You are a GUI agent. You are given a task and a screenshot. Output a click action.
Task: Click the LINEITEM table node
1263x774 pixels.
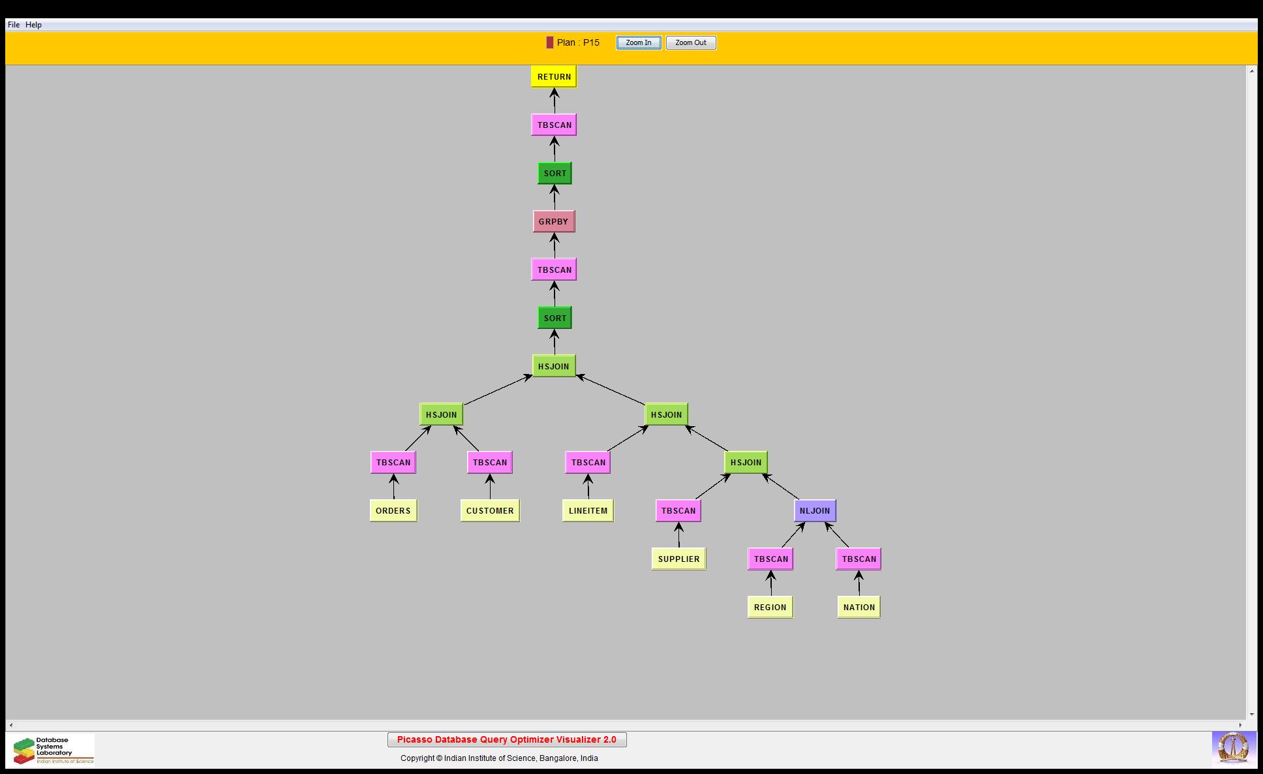588,511
